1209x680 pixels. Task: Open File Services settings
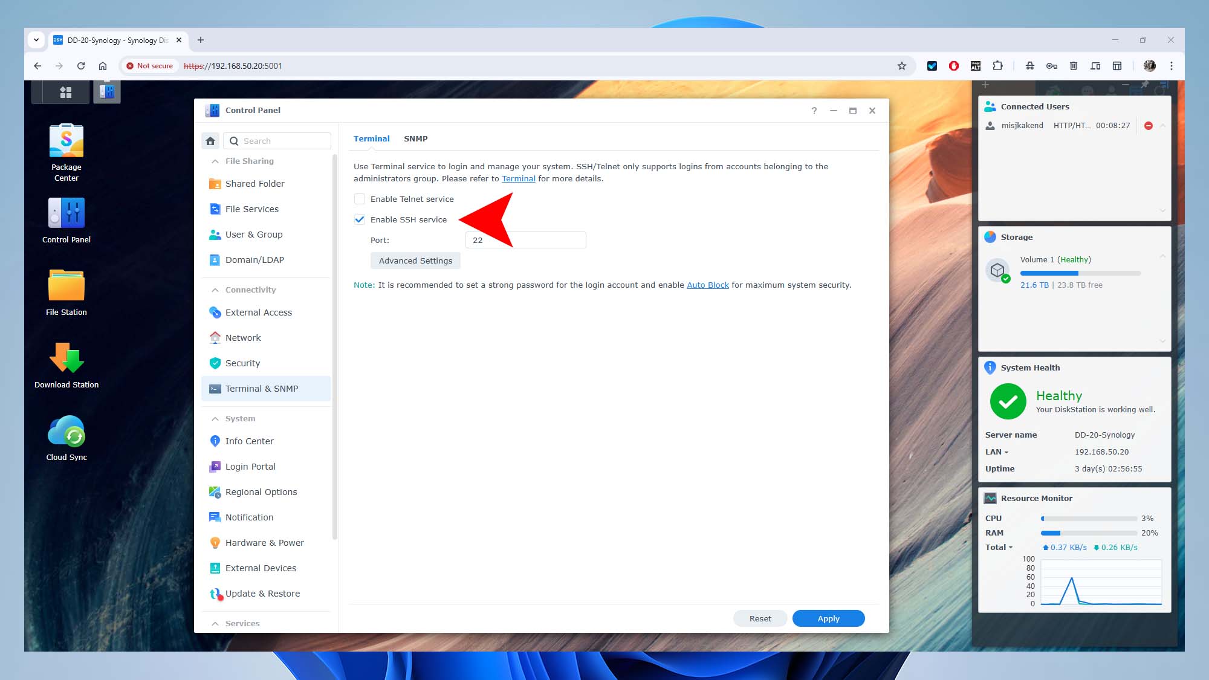coord(266,209)
